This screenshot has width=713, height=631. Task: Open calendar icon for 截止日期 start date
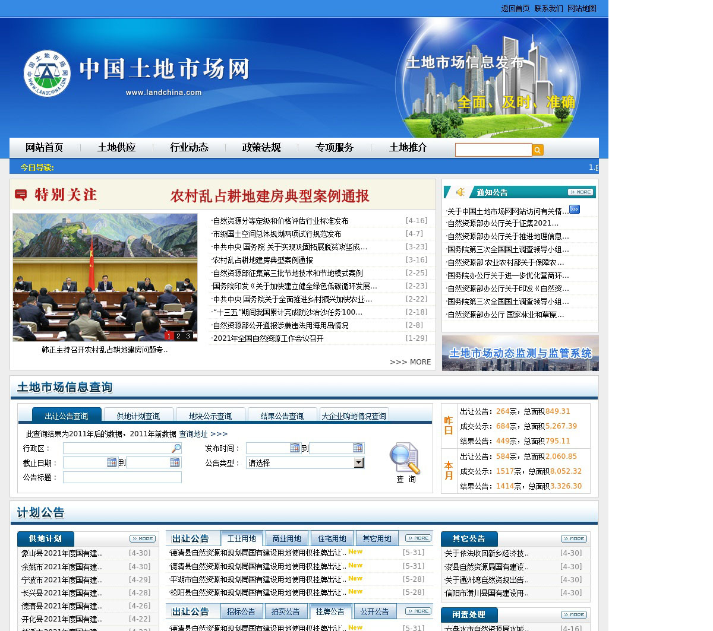[x=112, y=462]
